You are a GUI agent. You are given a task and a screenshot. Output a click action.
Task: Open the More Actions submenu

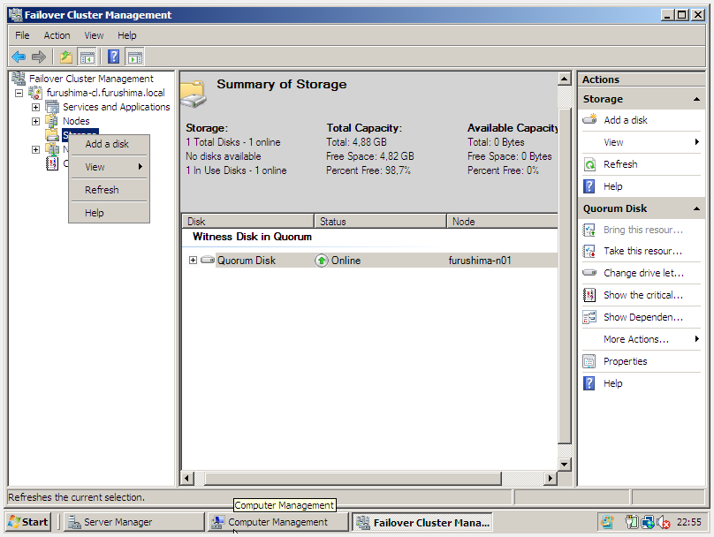[642, 339]
